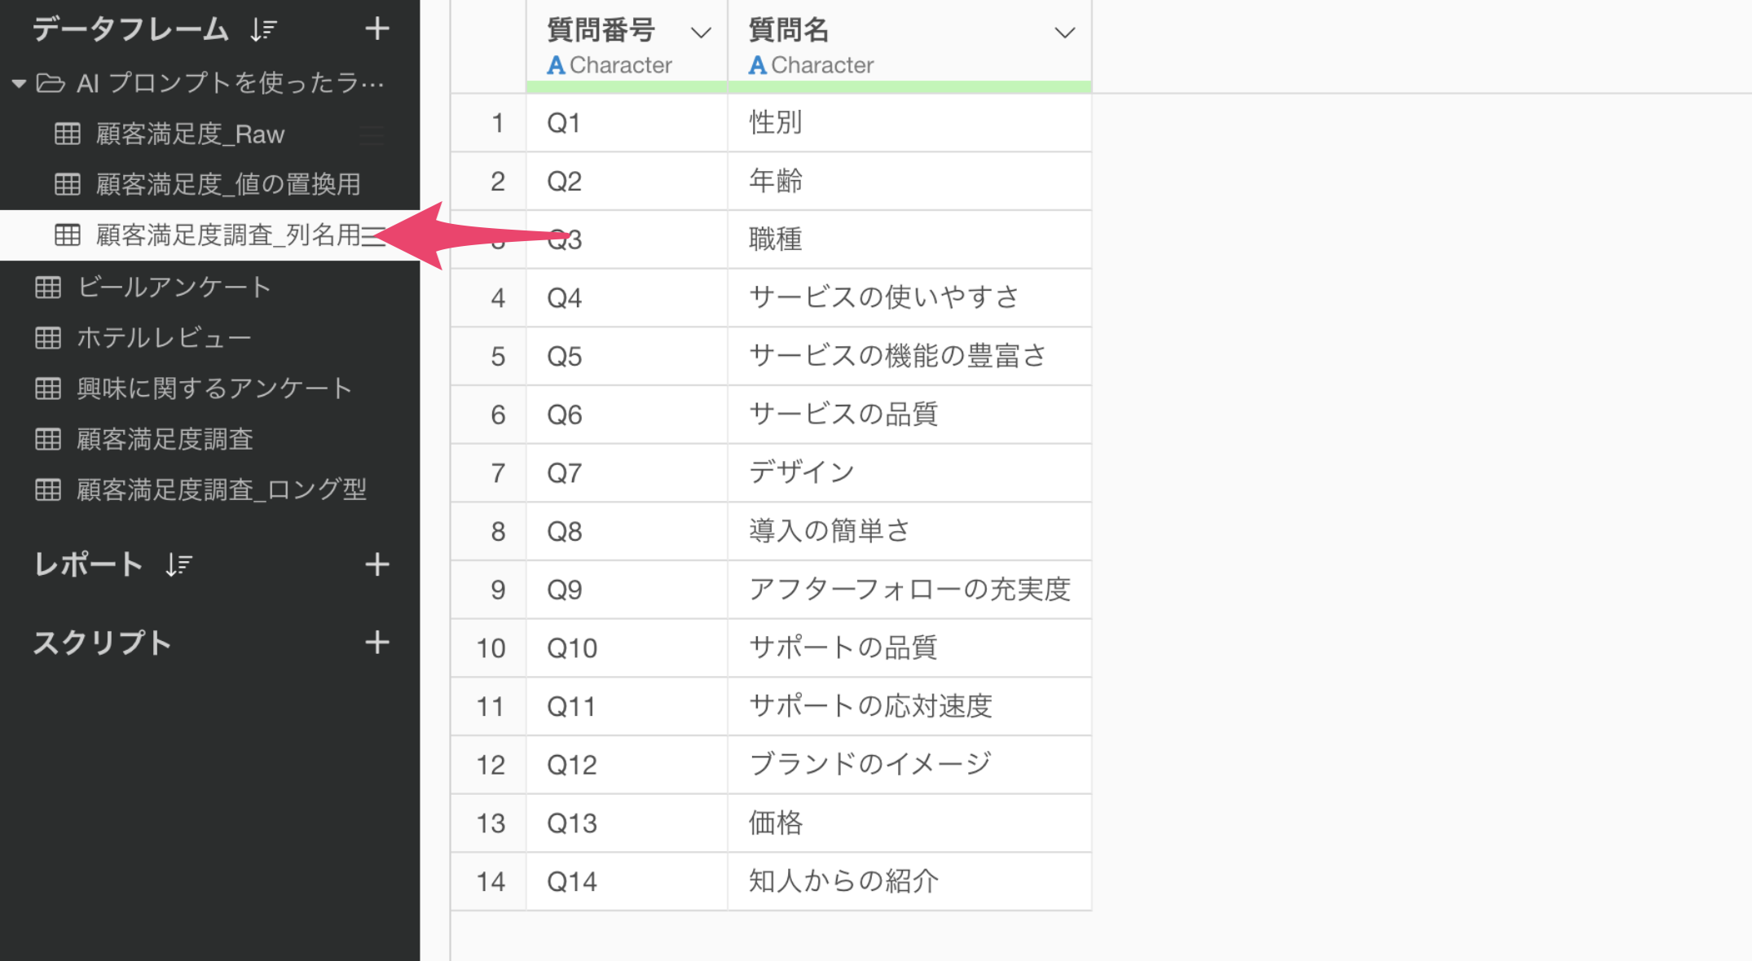The height and width of the screenshot is (961, 1752).
Task: Select the cell containing サービスの品質
Action: 843,415
